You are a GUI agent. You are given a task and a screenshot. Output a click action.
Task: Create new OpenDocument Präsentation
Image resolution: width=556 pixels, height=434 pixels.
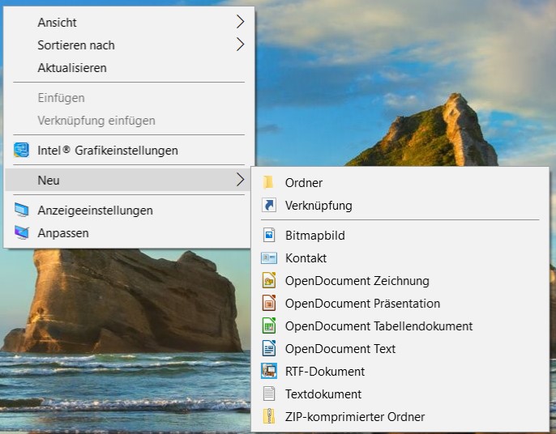point(400,304)
